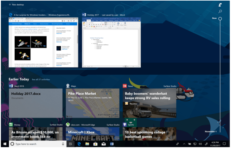This screenshot has width=231, height=148.
Task: Open the Action Center notification icon
Action: 224,144
